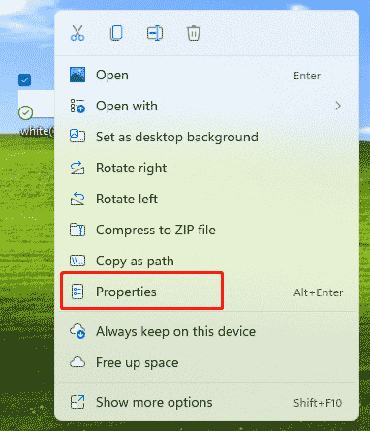Image resolution: width=370 pixels, height=431 pixels.
Task: Select Copy as path
Action: [206, 261]
